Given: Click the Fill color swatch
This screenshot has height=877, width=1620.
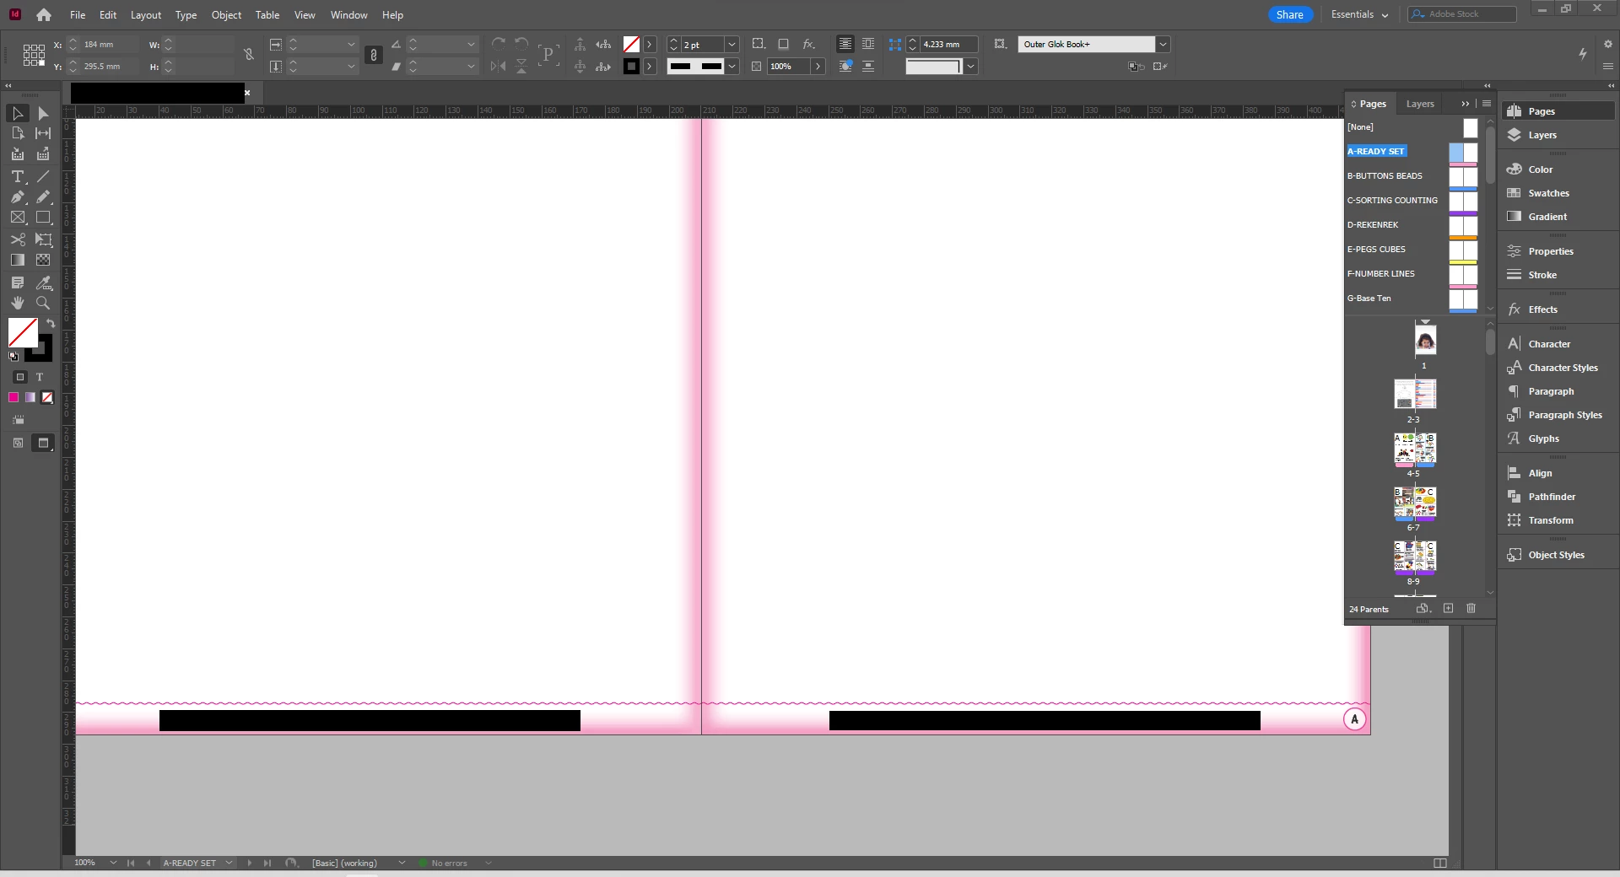Looking at the screenshot, I should 21,331.
